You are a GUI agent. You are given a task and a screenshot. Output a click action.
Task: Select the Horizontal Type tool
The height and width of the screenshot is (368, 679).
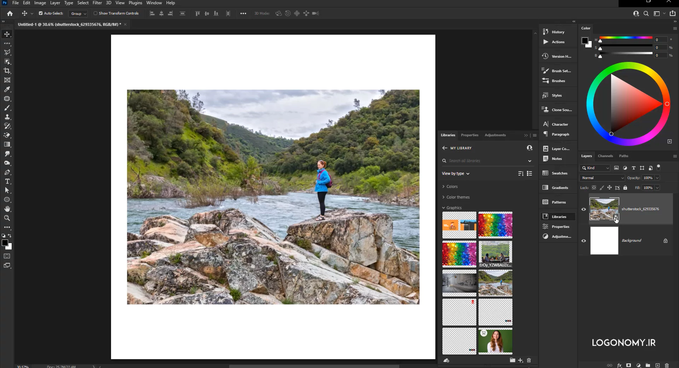tap(7, 182)
